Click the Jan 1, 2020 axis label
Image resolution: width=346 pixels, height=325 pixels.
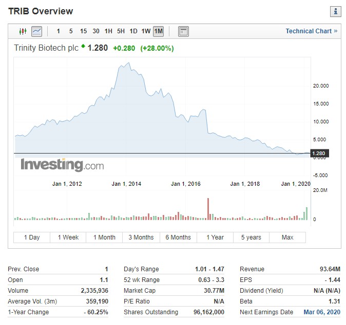click(x=296, y=184)
